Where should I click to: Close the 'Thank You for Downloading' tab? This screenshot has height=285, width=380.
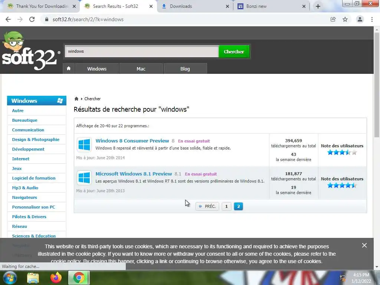coord(74,6)
